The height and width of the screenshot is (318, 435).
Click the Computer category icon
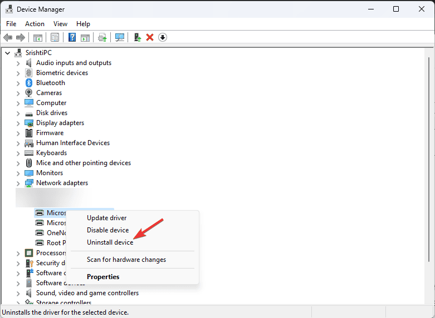pyautogui.click(x=29, y=103)
